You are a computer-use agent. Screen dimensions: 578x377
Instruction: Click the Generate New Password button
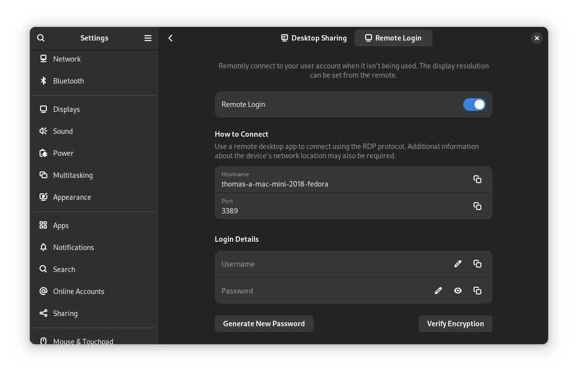264,323
